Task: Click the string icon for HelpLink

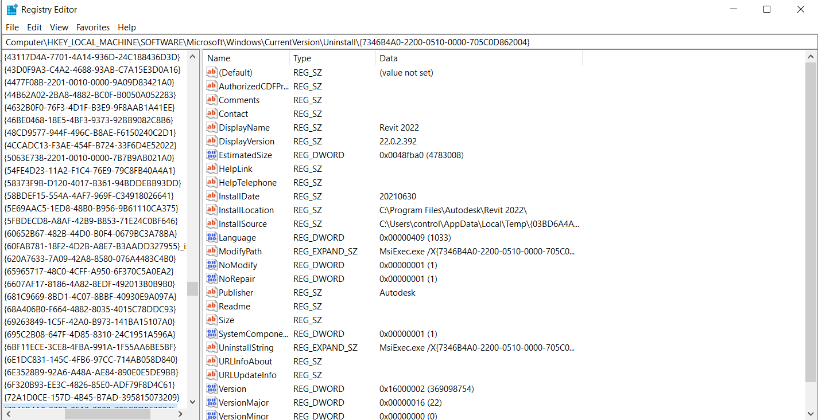Action: [212, 169]
